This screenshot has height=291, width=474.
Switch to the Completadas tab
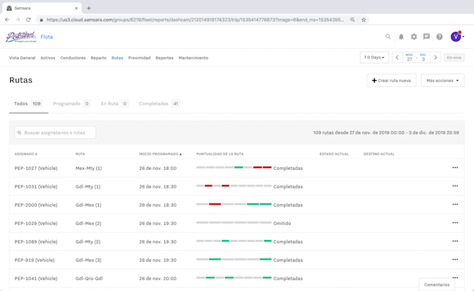[x=159, y=104]
